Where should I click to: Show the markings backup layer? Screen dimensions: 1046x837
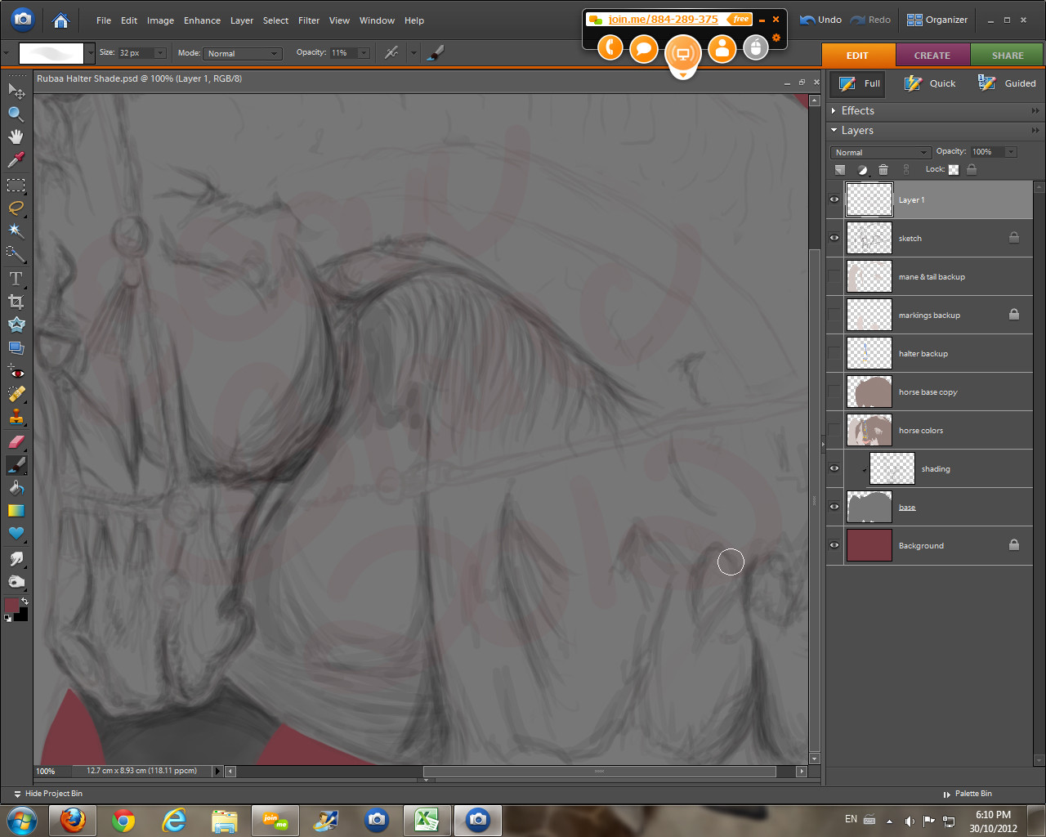(x=834, y=315)
